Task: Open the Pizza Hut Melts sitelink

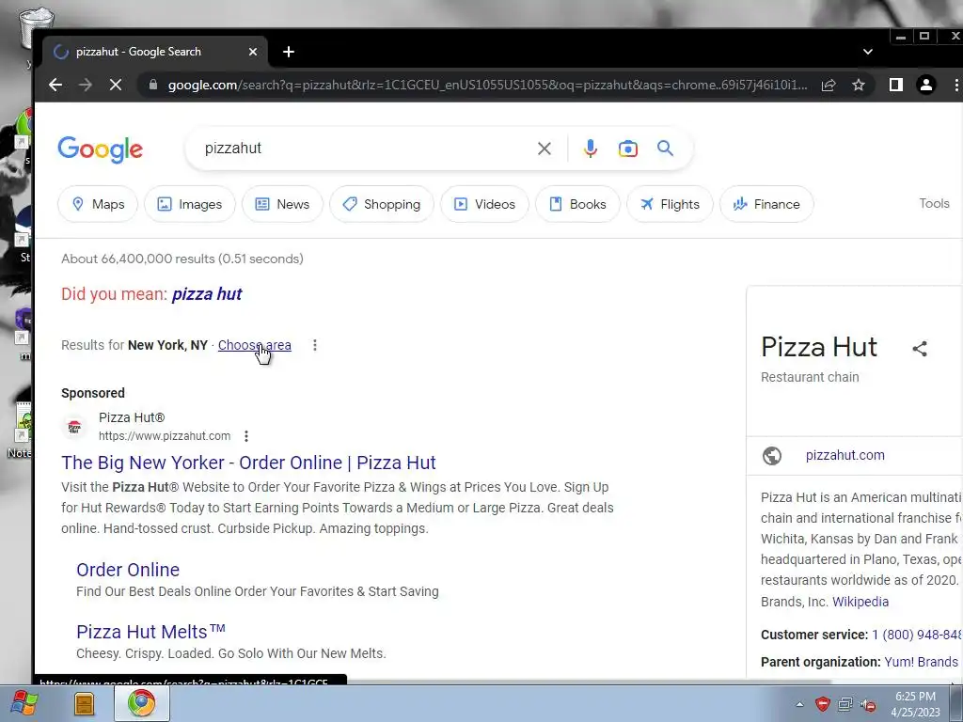Action: point(151,632)
